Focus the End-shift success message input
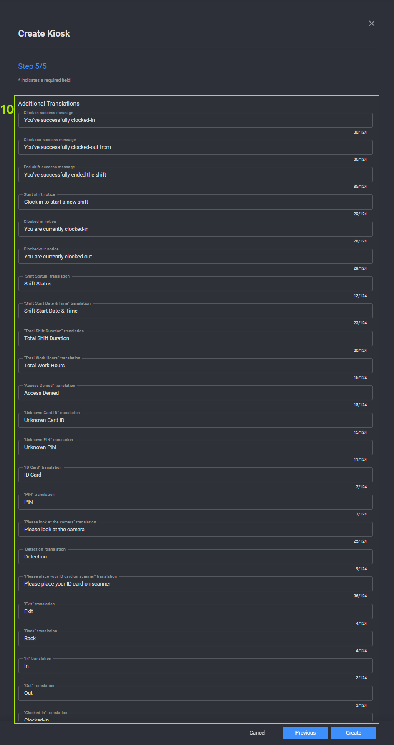Image resolution: width=394 pixels, height=745 pixels. click(195, 175)
